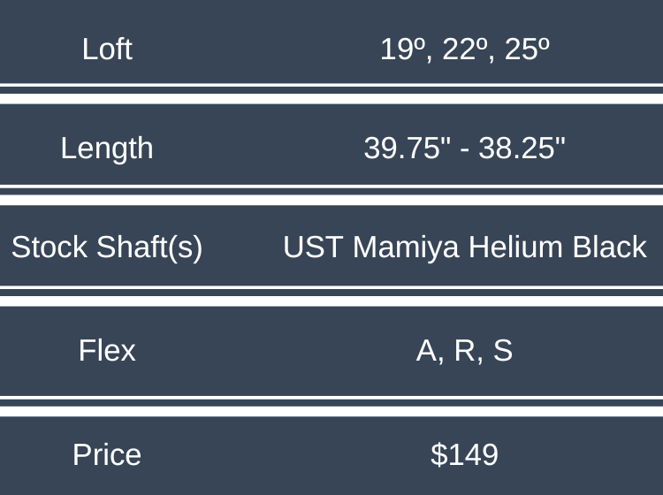
Task: Click the Stock Shaft(s) label
Action: pos(107,247)
